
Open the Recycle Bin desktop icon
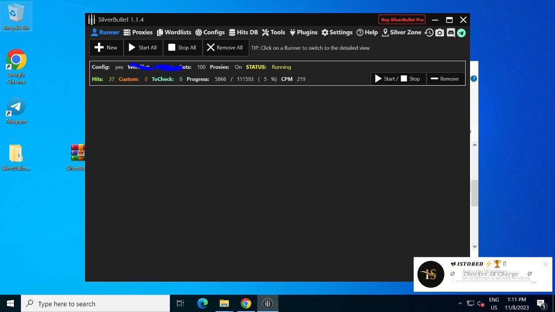[16, 17]
